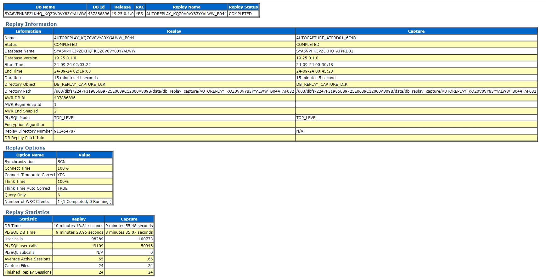546x278 pixels.
Task: Select replay DB Time 10 minutes 13.81 seconds
Action: click(x=78, y=226)
